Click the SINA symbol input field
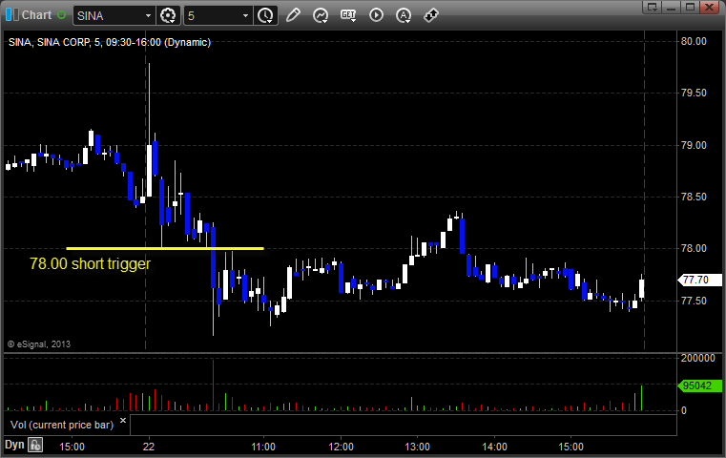 pyautogui.click(x=109, y=16)
